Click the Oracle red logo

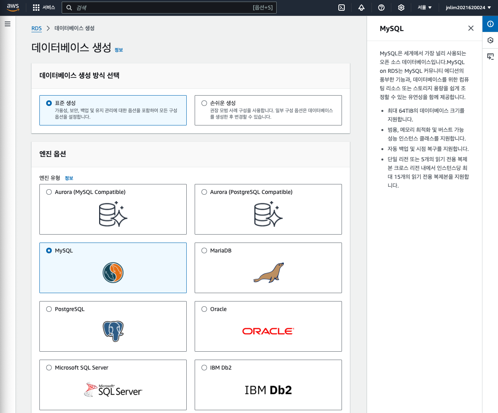tap(268, 331)
